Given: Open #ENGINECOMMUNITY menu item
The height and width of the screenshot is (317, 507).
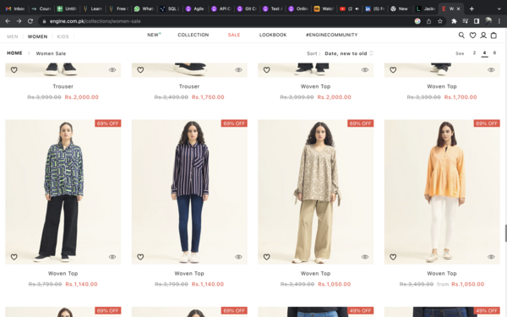Looking at the screenshot, I should click(x=331, y=35).
